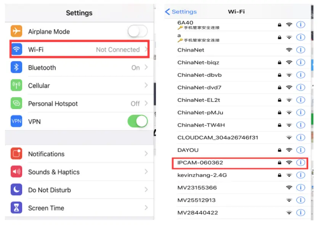Open Personal Hotspot chevron

146,104
